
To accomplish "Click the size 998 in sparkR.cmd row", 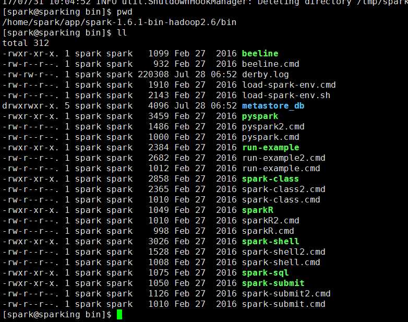I will (x=161, y=231).
